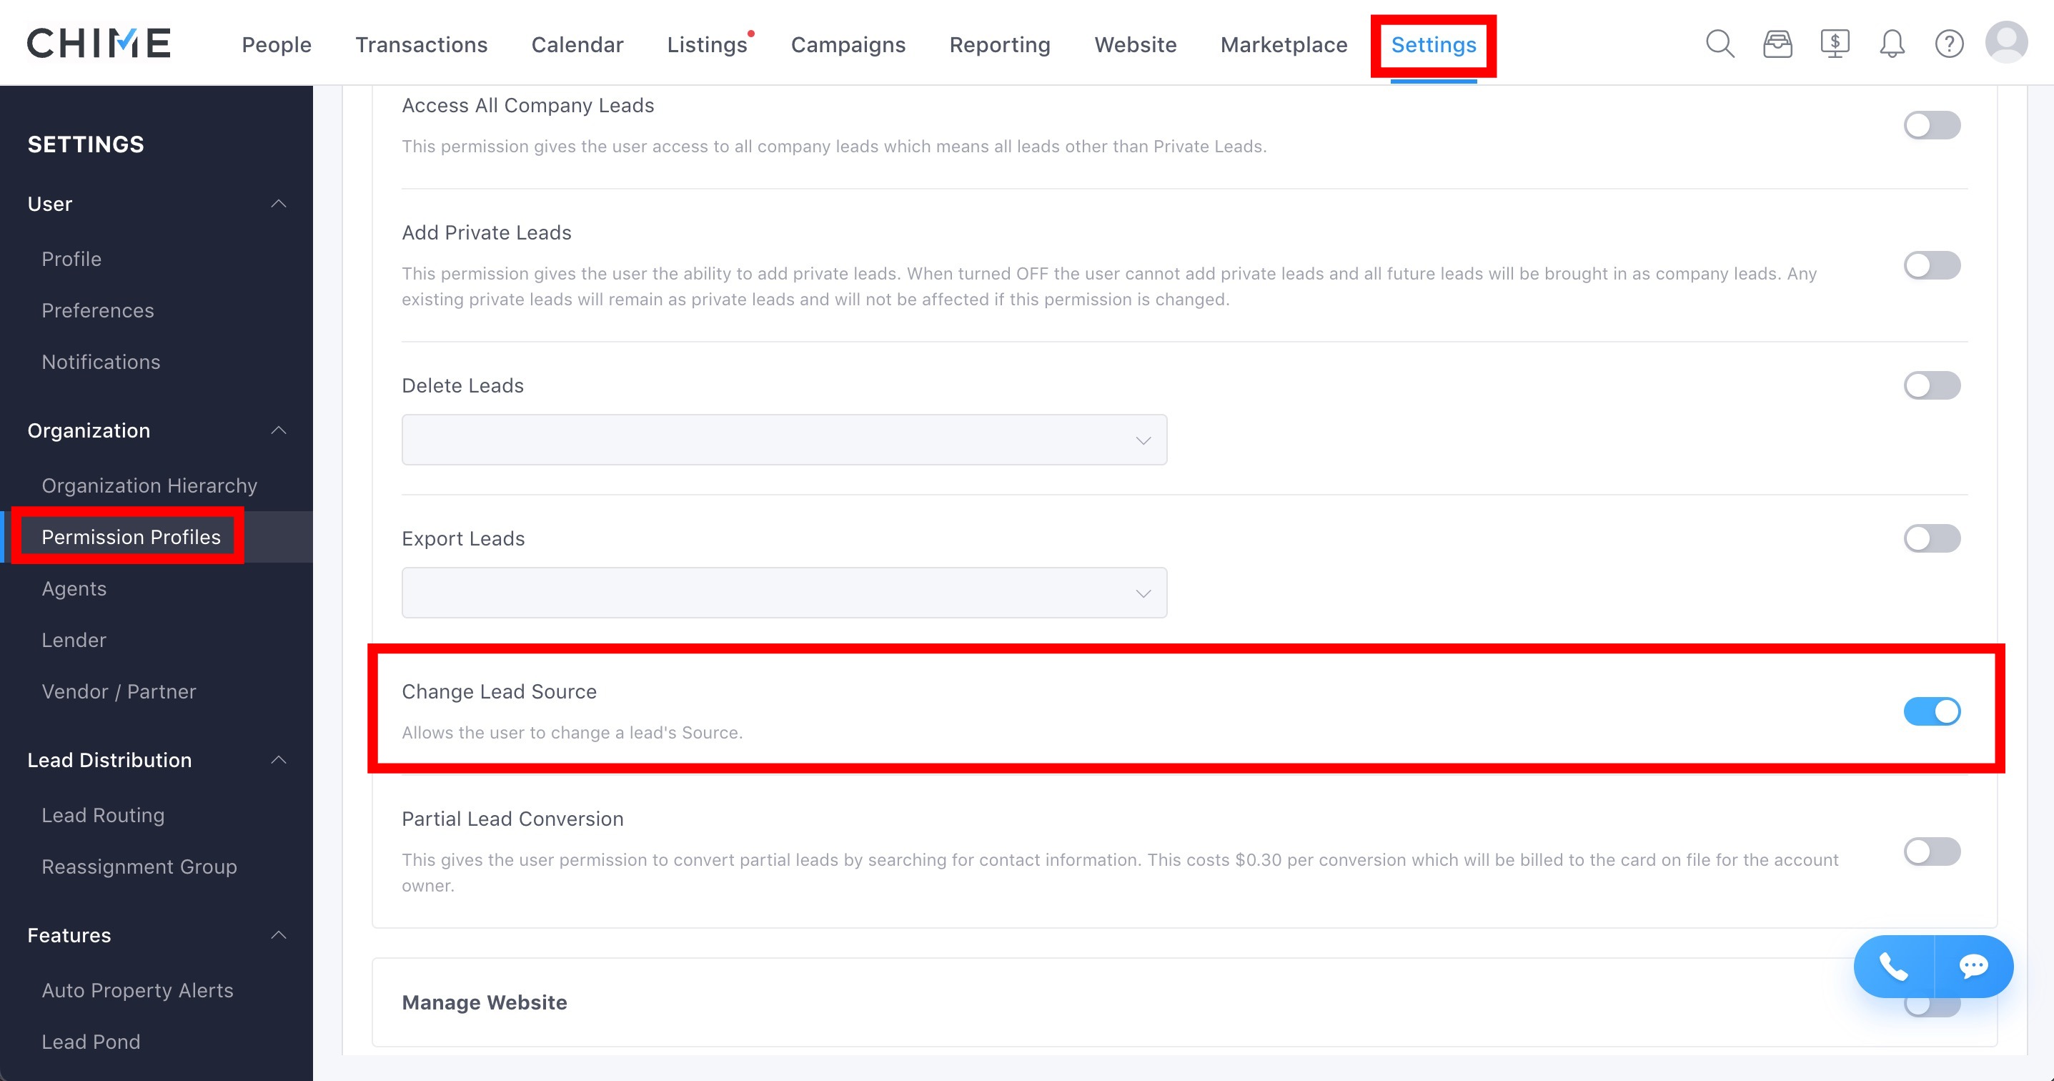The height and width of the screenshot is (1081, 2054).
Task: Open the user avatar menu
Action: pyautogui.click(x=2007, y=42)
